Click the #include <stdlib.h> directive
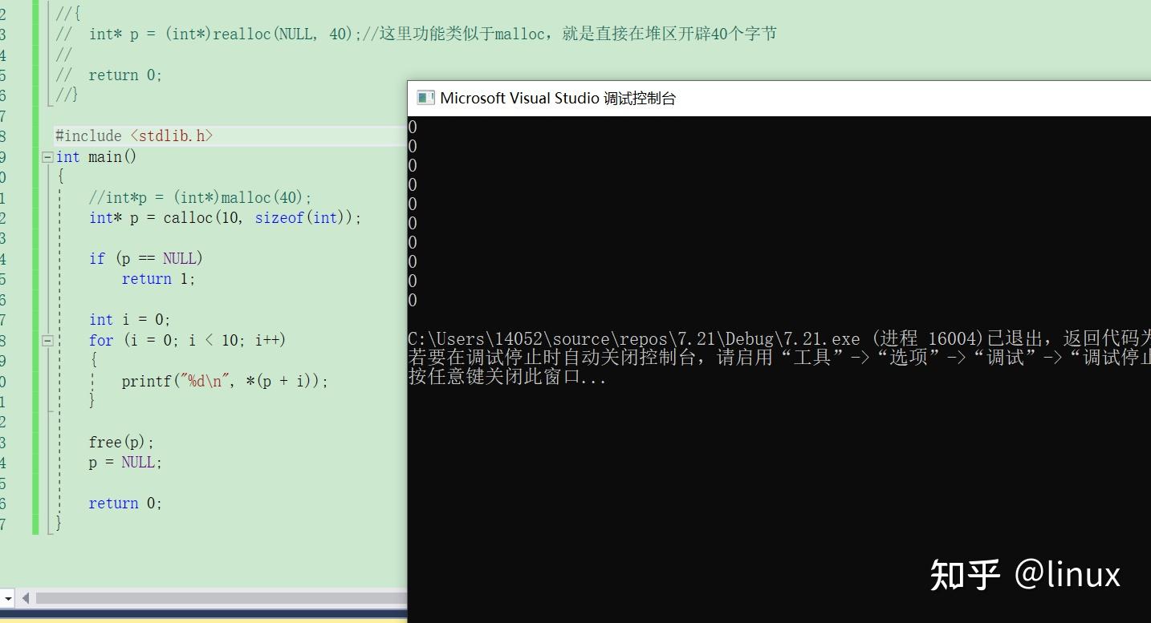The width and height of the screenshot is (1151, 623). [132, 135]
